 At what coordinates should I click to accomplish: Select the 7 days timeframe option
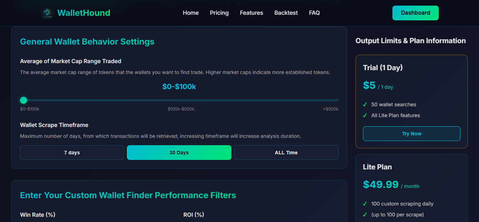pos(72,152)
